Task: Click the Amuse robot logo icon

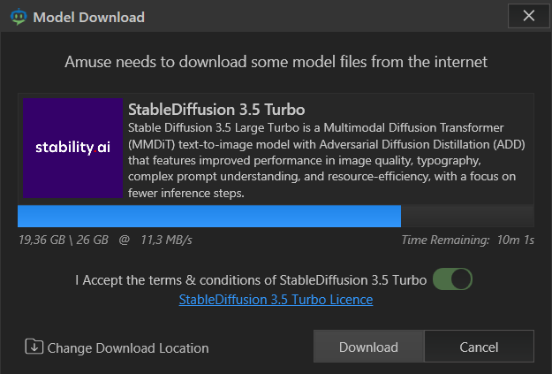Action: (19, 17)
